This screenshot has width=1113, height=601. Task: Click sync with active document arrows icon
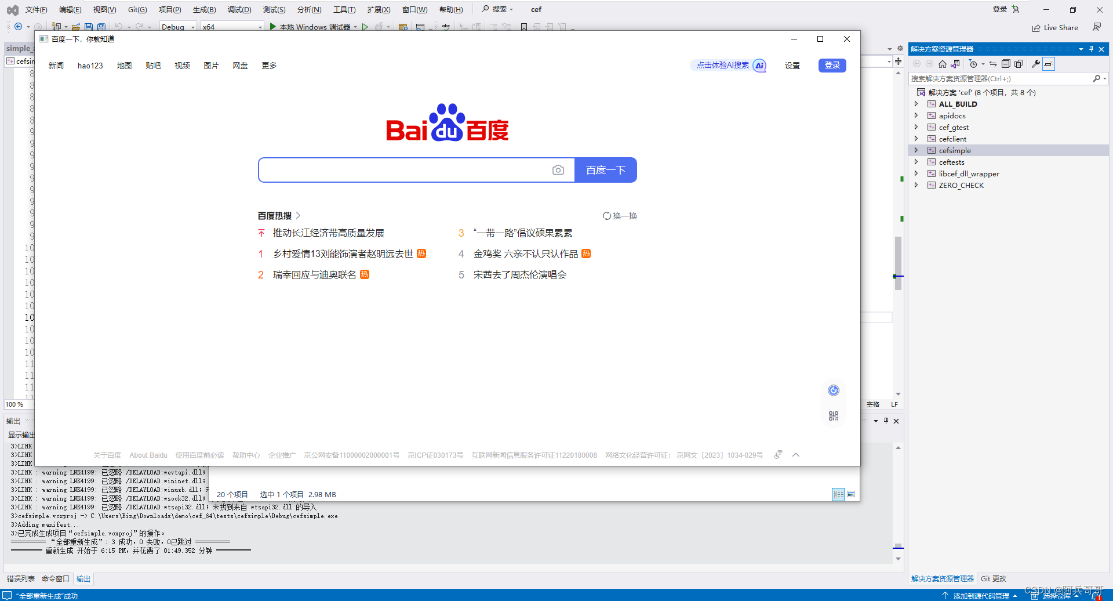click(x=993, y=64)
